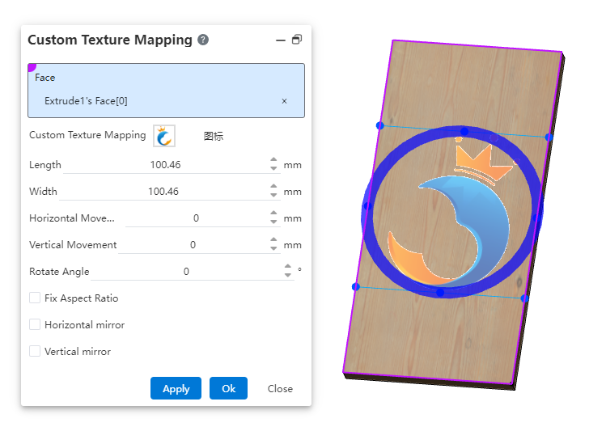Image resolution: width=589 pixels, height=427 pixels.
Task: Restore the Custom Texture Mapping dialog window
Action: click(297, 40)
